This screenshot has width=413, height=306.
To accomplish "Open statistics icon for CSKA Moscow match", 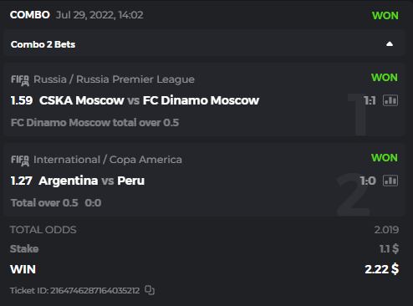I will coord(390,100).
